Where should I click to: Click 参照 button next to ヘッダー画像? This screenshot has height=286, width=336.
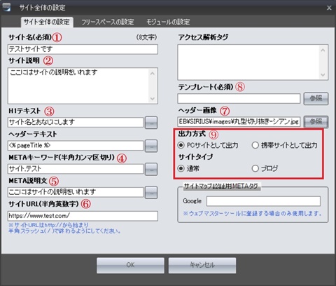[316, 122]
